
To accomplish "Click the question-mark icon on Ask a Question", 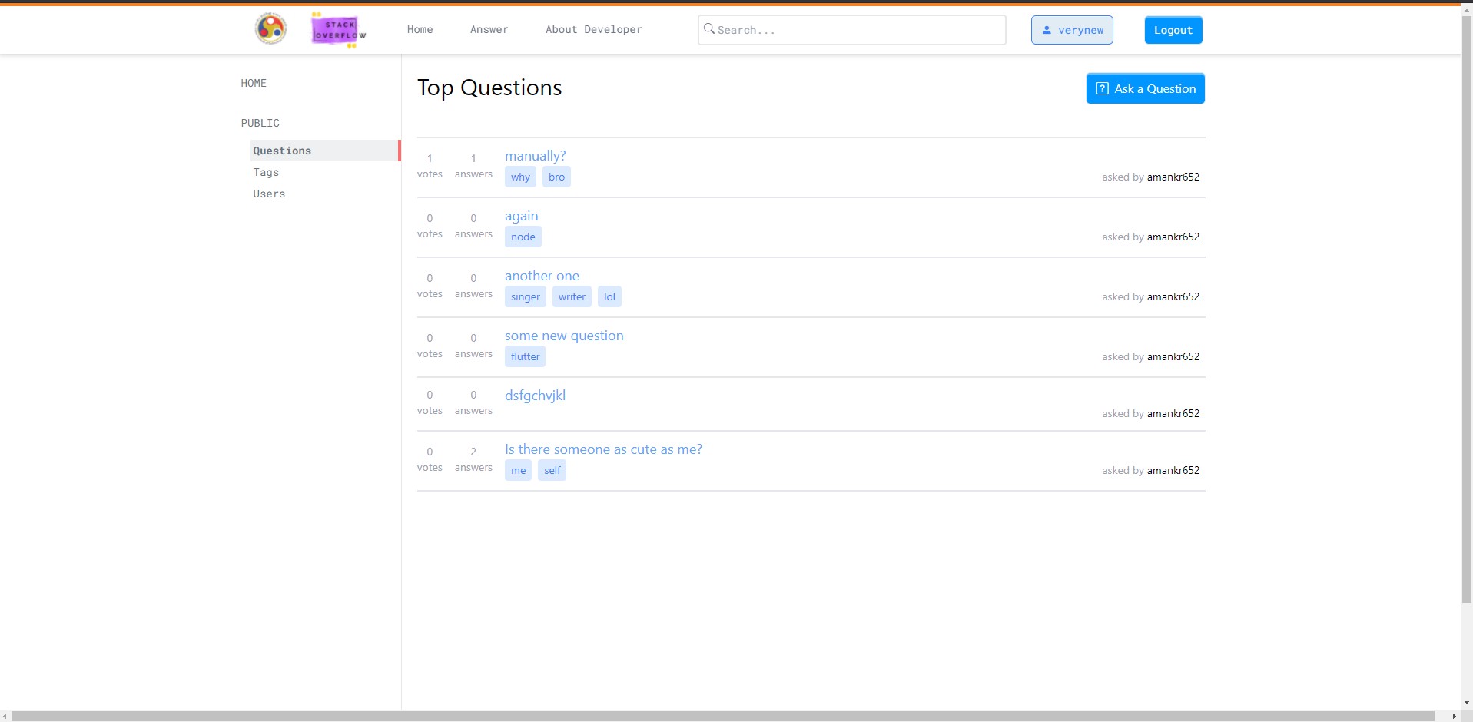I will (x=1102, y=88).
